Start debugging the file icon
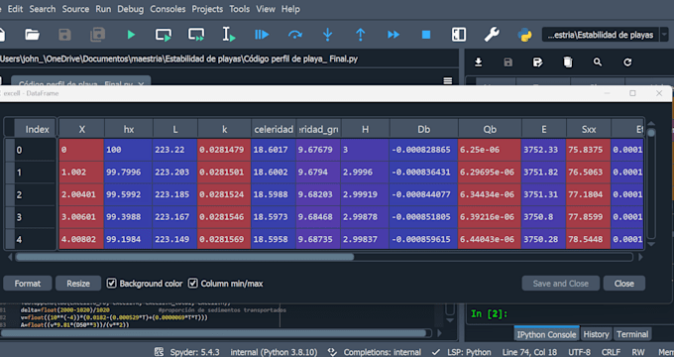674x357 pixels. (x=262, y=35)
